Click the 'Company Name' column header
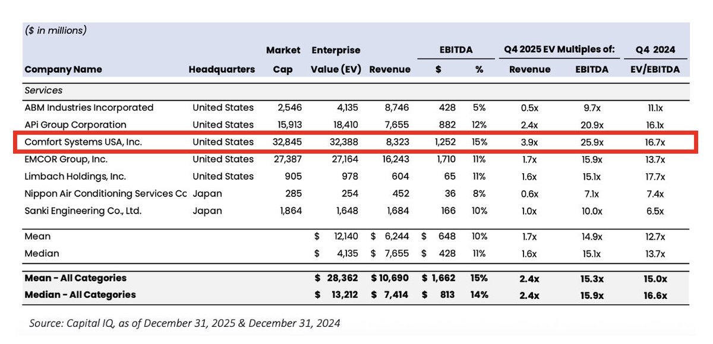 (63, 69)
